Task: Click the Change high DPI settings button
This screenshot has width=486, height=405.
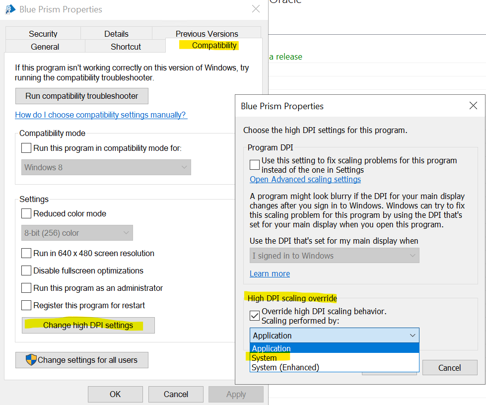Action: pos(88,326)
